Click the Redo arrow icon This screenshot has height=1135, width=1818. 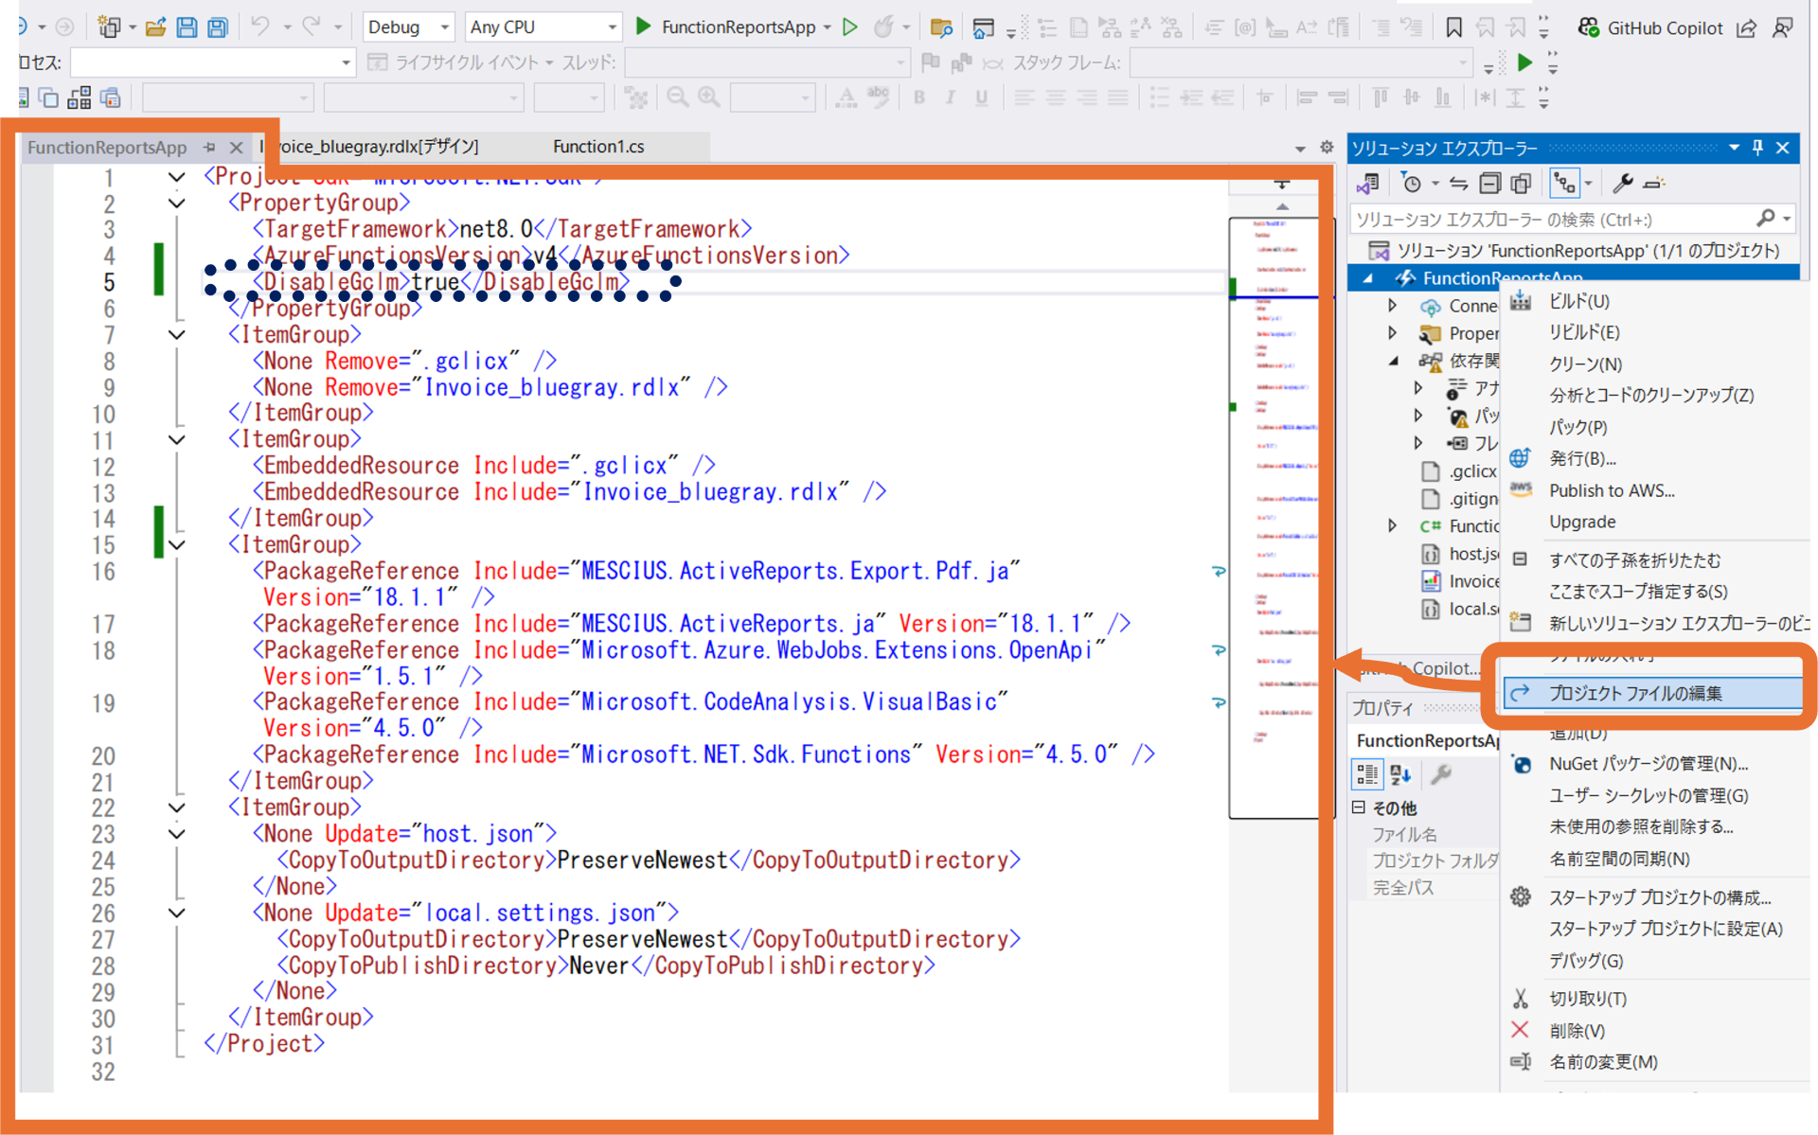point(311,27)
